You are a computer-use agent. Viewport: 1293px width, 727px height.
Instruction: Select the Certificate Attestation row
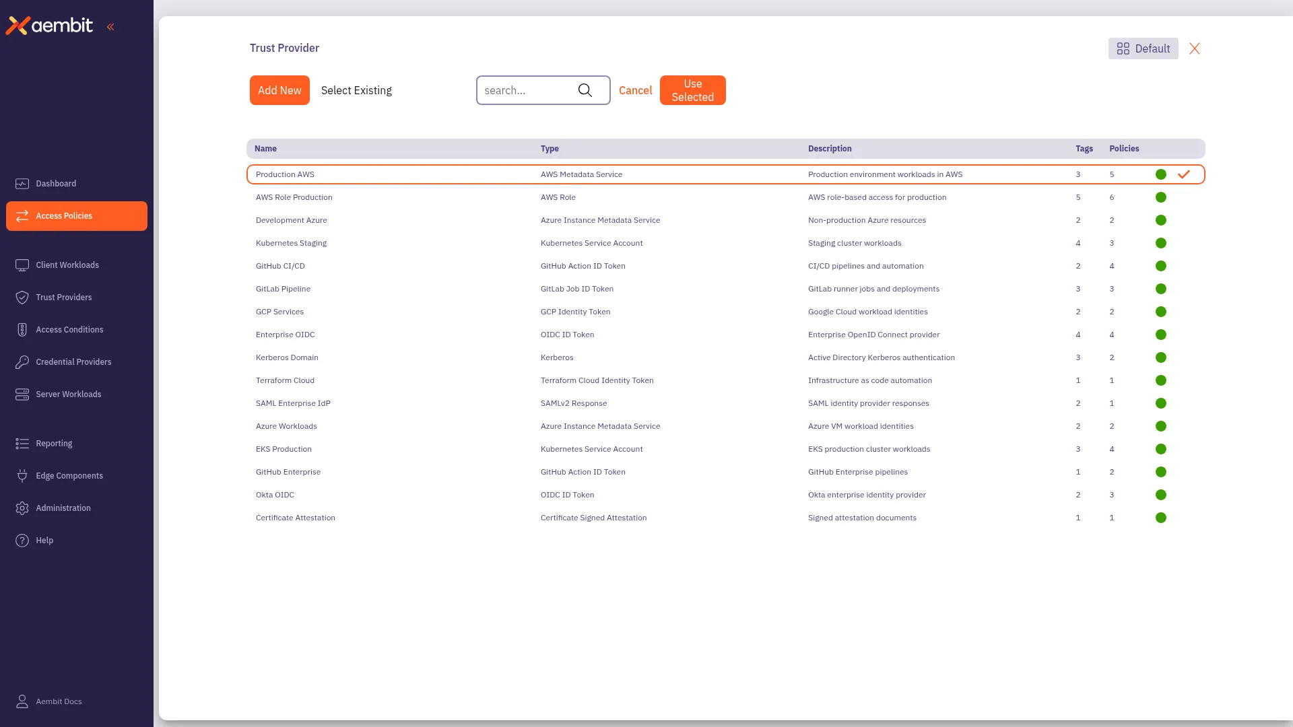pyautogui.click(x=725, y=518)
